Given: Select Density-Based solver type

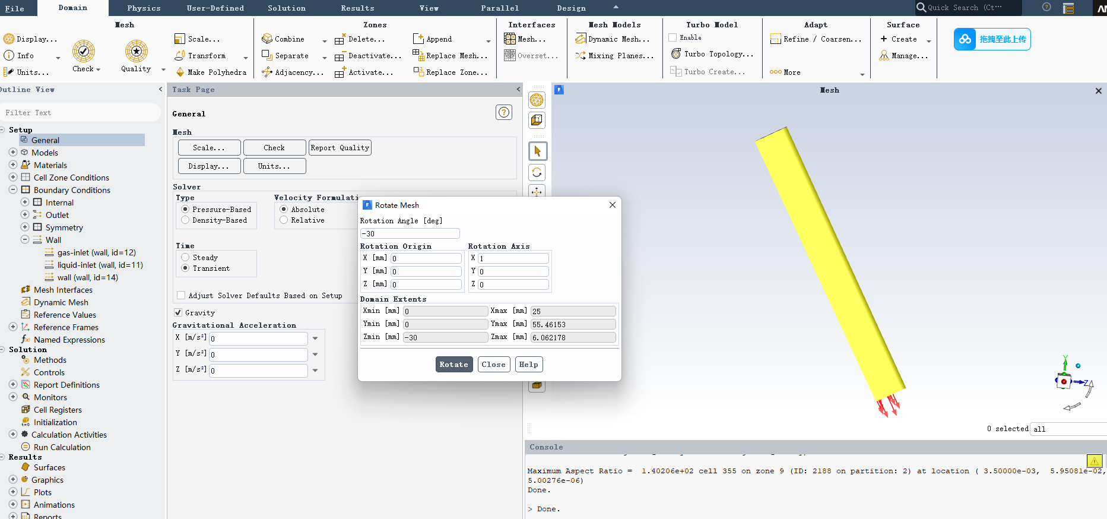Looking at the screenshot, I should click(x=186, y=220).
